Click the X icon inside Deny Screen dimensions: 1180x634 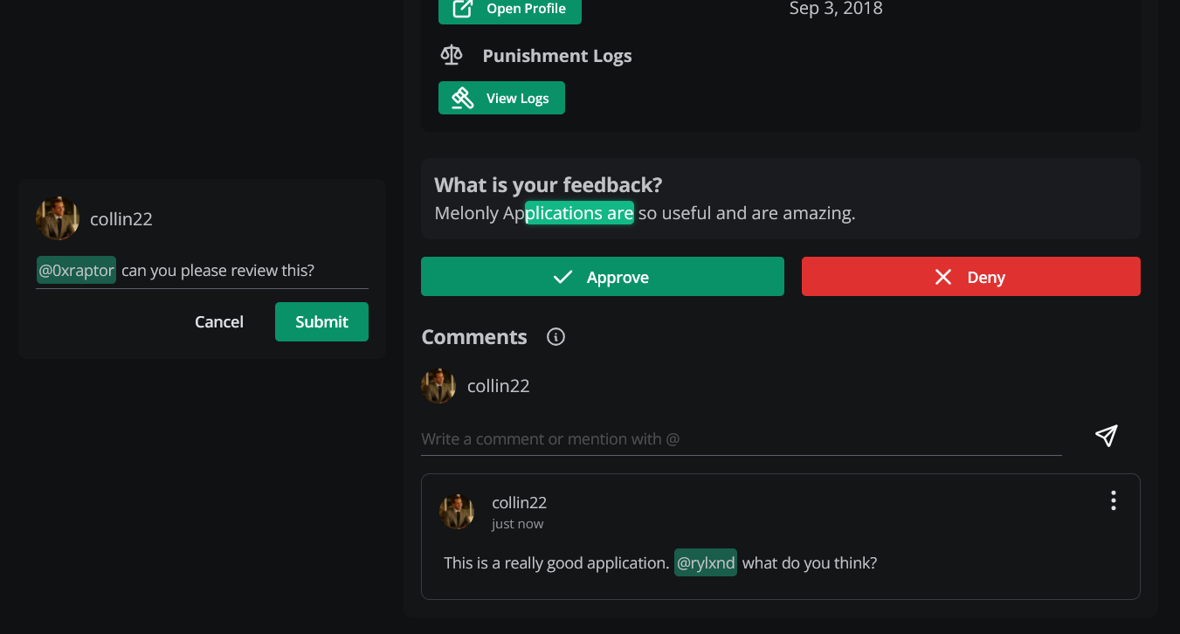pyautogui.click(x=942, y=276)
